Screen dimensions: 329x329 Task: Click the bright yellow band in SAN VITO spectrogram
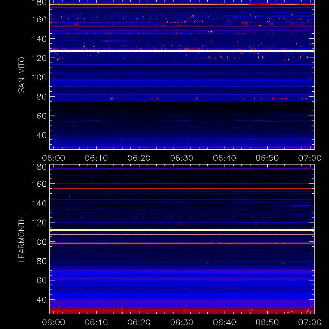[182, 51]
